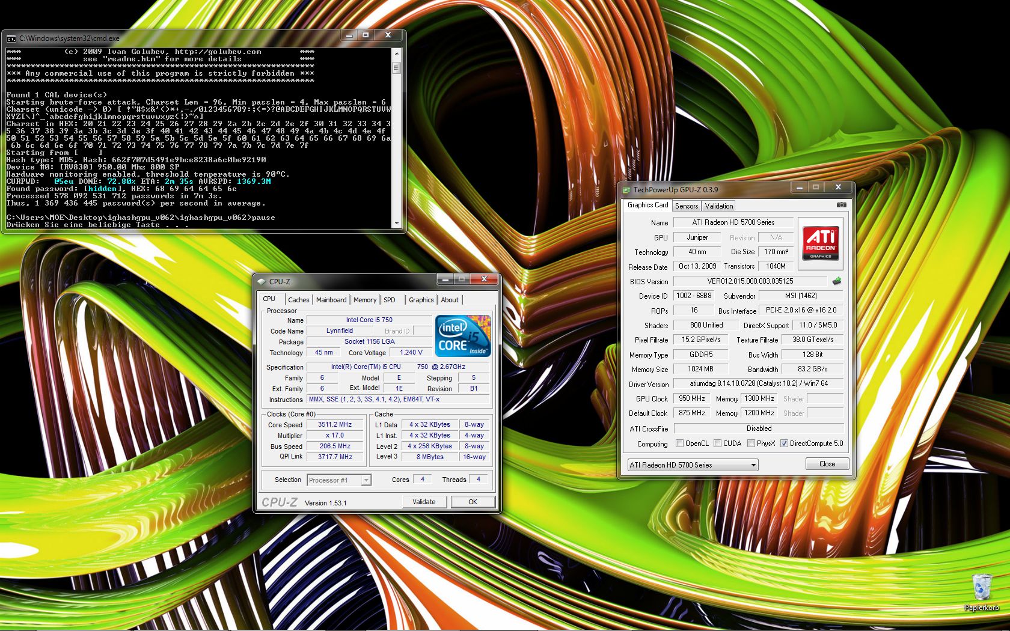The width and height of the screenshot is (1010, 631).
Task: Click the ATI Radeon logo in GPU-Z
Action: pyautogui.click(x=821, y=243)
